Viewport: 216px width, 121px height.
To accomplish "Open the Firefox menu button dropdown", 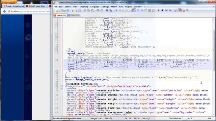I will [x=9, y=2].
